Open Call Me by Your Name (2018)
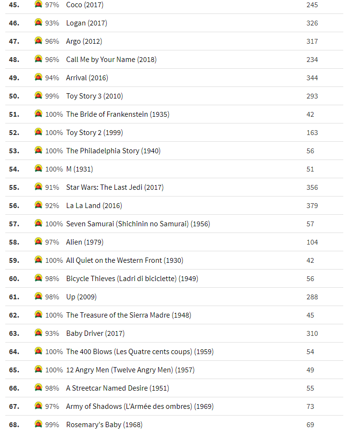Image resolution: width=350 pixels, height=430 pixels. pyautogui.click(x=111, y=60)
